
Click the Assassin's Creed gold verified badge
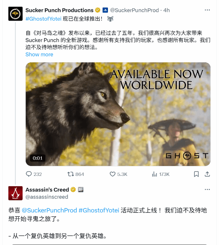[x=73, y=189]
